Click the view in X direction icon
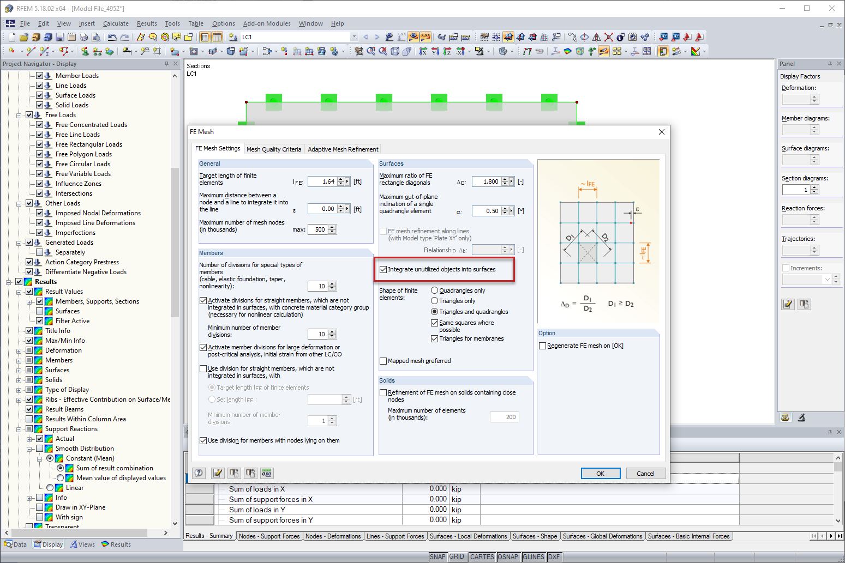Screen dimensions: 845x563 [423, 51]
